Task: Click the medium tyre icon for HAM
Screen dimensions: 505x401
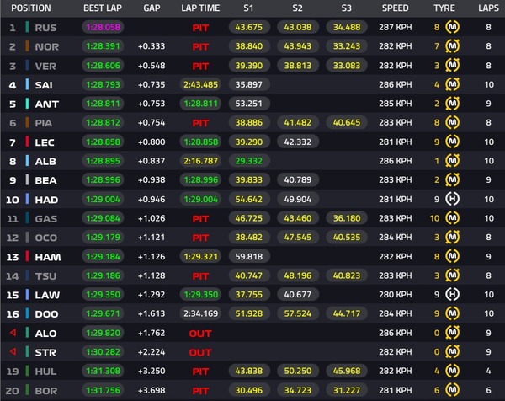Action: click(x=452, y=256)
